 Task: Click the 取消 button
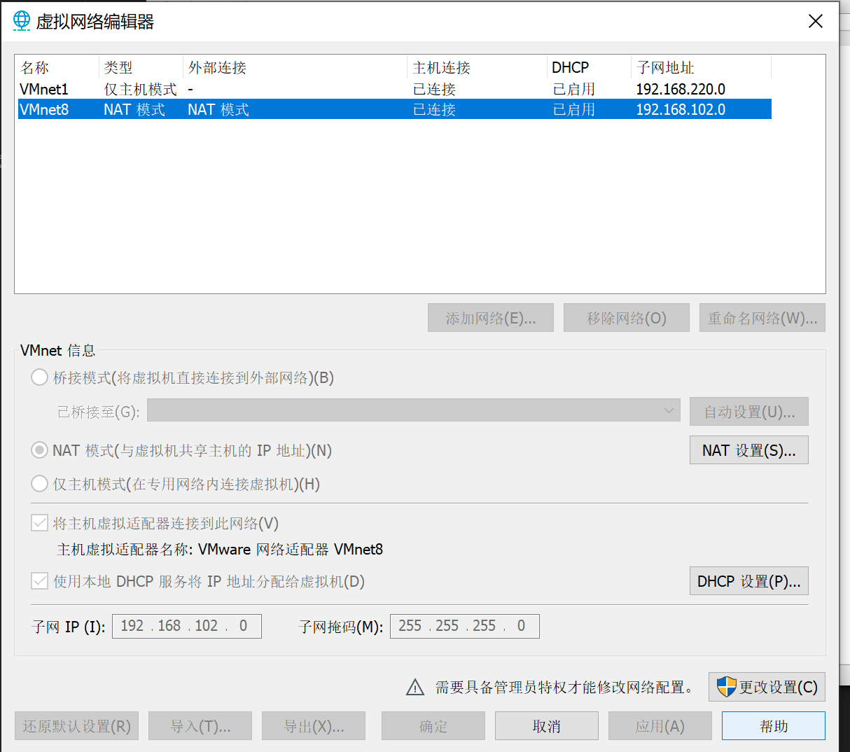tap(547, 726)
